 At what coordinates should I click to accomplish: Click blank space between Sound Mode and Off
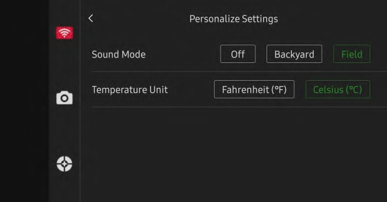pos(182,54)
